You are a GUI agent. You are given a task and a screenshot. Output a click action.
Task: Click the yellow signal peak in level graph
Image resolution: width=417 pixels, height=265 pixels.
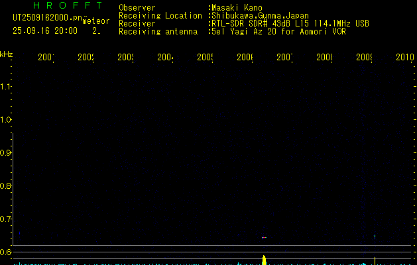[264, 260]
